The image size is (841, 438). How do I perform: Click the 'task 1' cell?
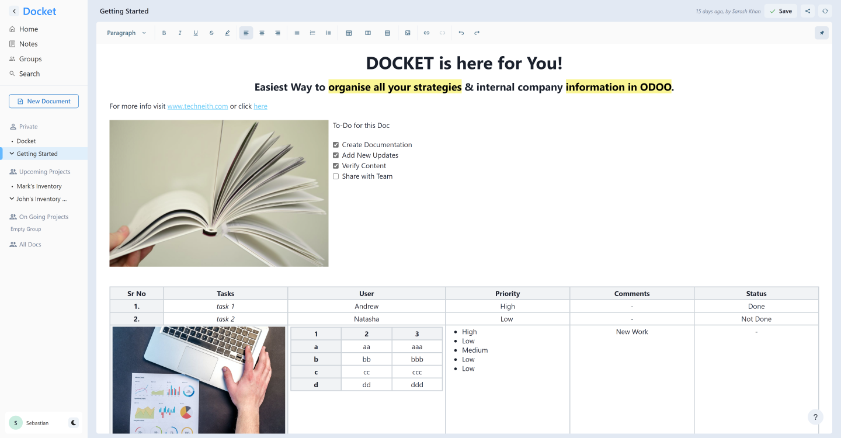tap(225, 306)
